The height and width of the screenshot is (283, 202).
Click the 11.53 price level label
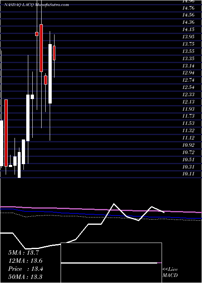click(188, 123)
